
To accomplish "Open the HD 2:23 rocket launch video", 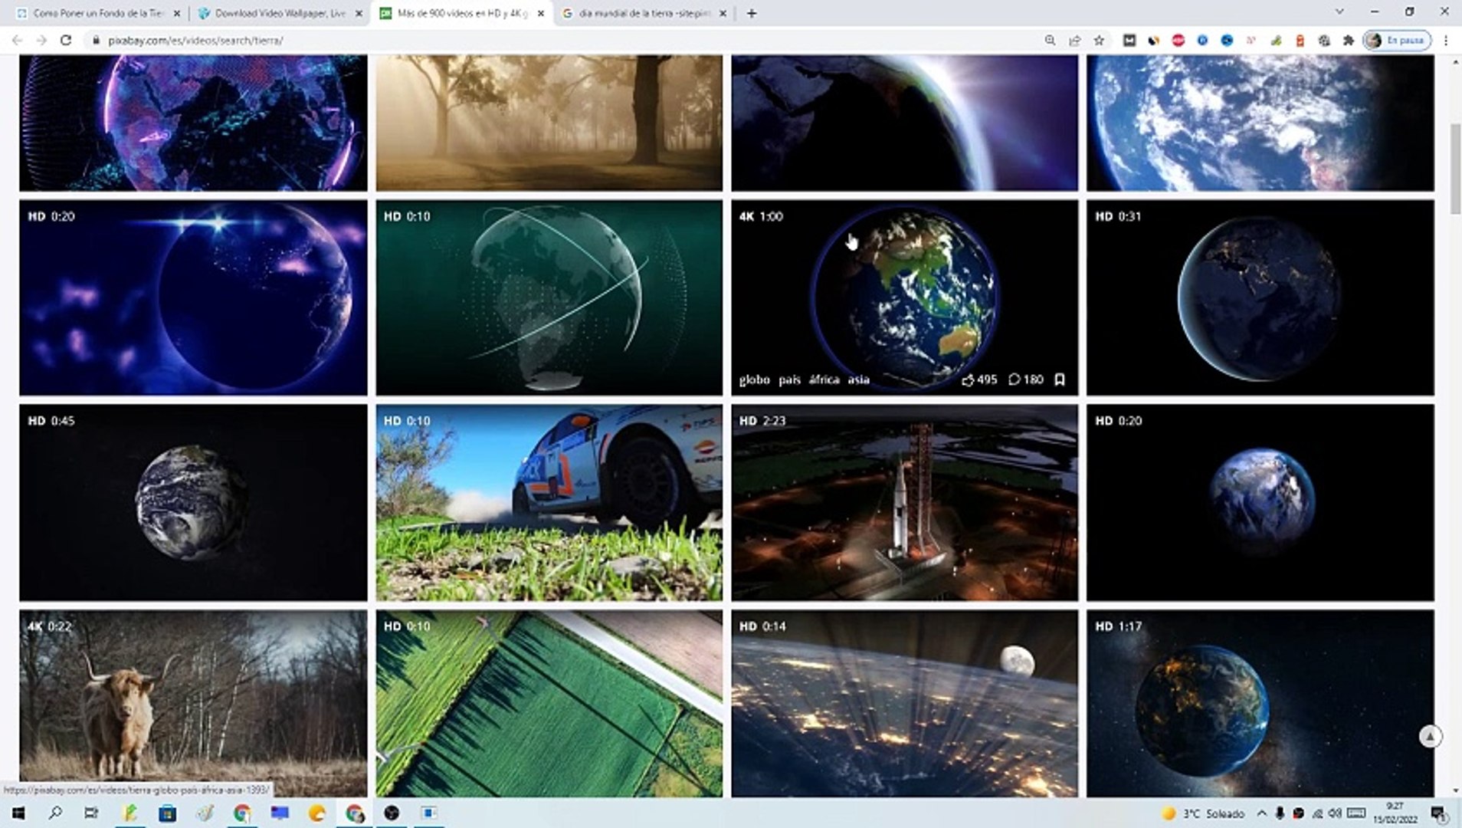I will [904, 503].
